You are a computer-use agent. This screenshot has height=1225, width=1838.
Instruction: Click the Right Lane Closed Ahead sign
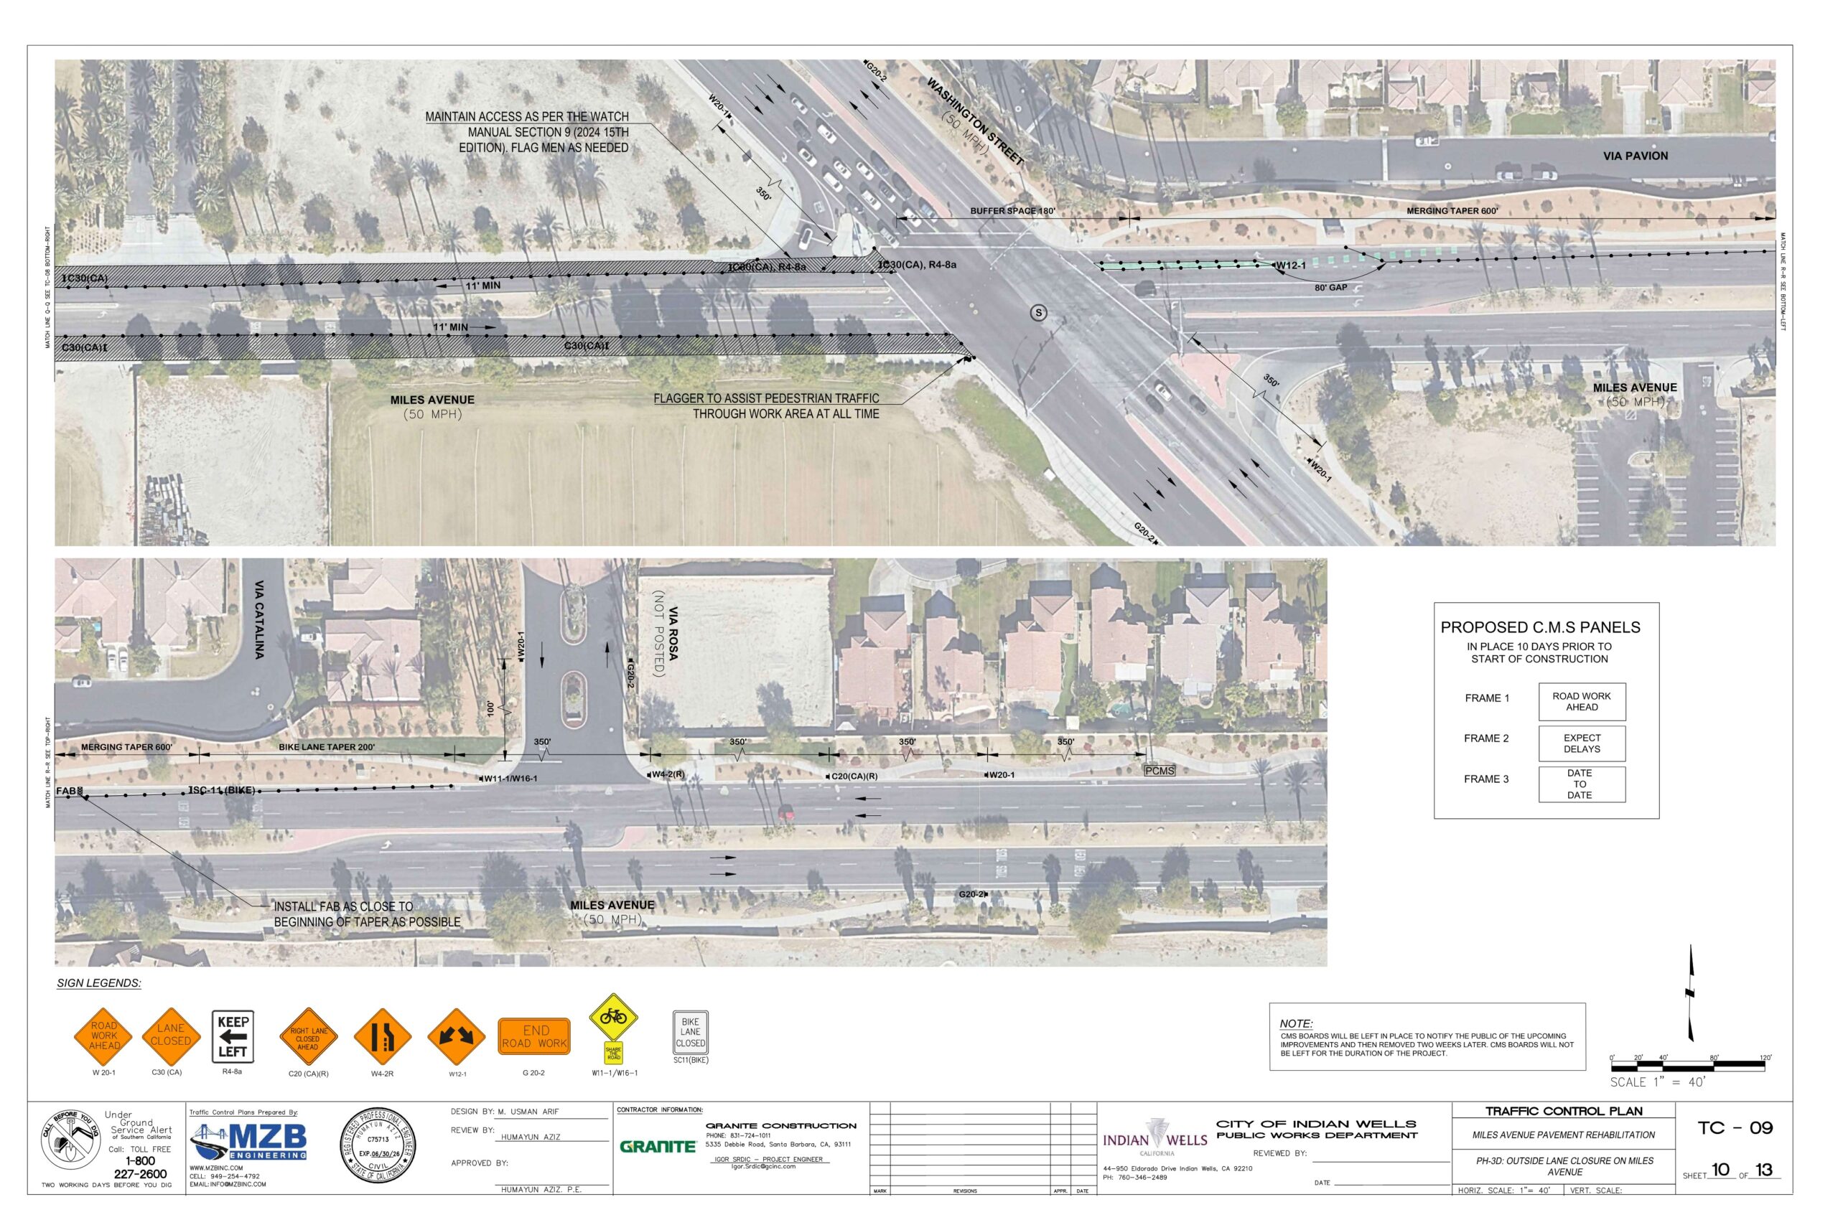pos(309,1038)
